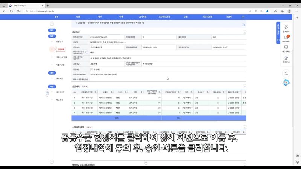Open the 최근본화면 quick menu icon
The width and height of the screenshot is (301, 169).
click(286, 48)
